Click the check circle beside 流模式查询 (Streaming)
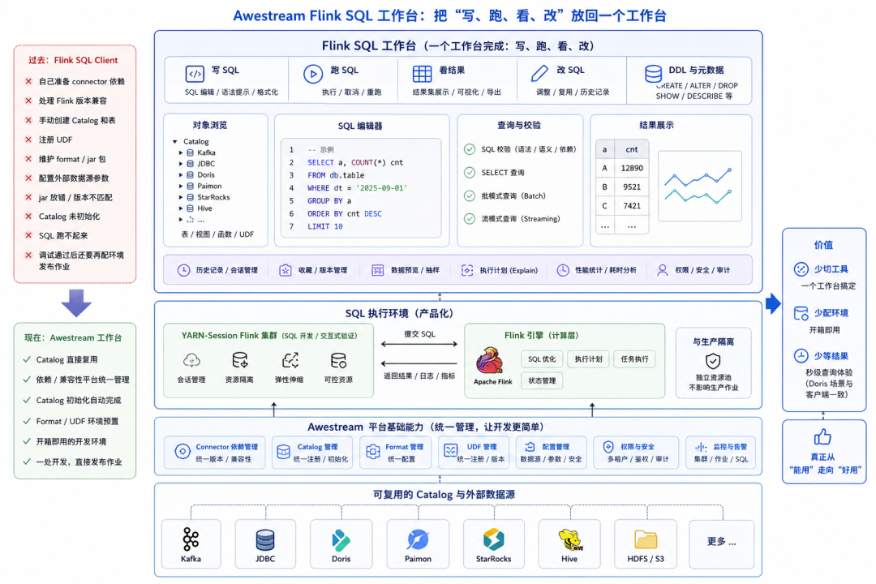 [470, 219]
